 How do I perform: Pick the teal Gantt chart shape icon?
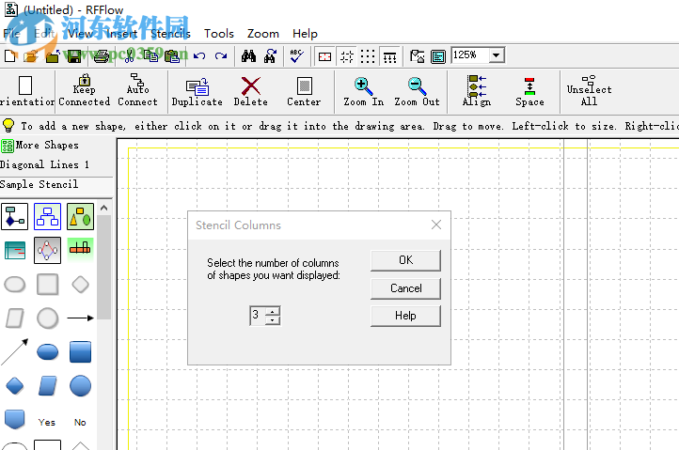pos(15,250)
